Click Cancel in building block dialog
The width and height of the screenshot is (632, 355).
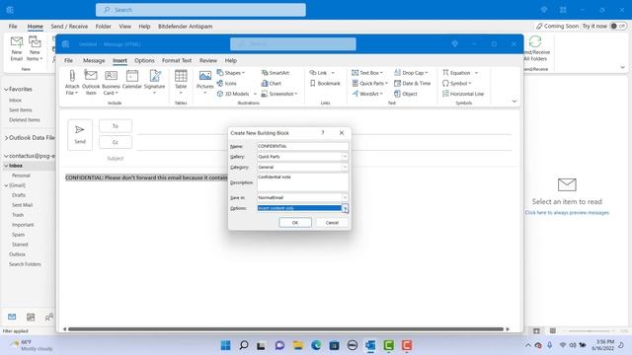pyautogui.click(x=332, y=223)
